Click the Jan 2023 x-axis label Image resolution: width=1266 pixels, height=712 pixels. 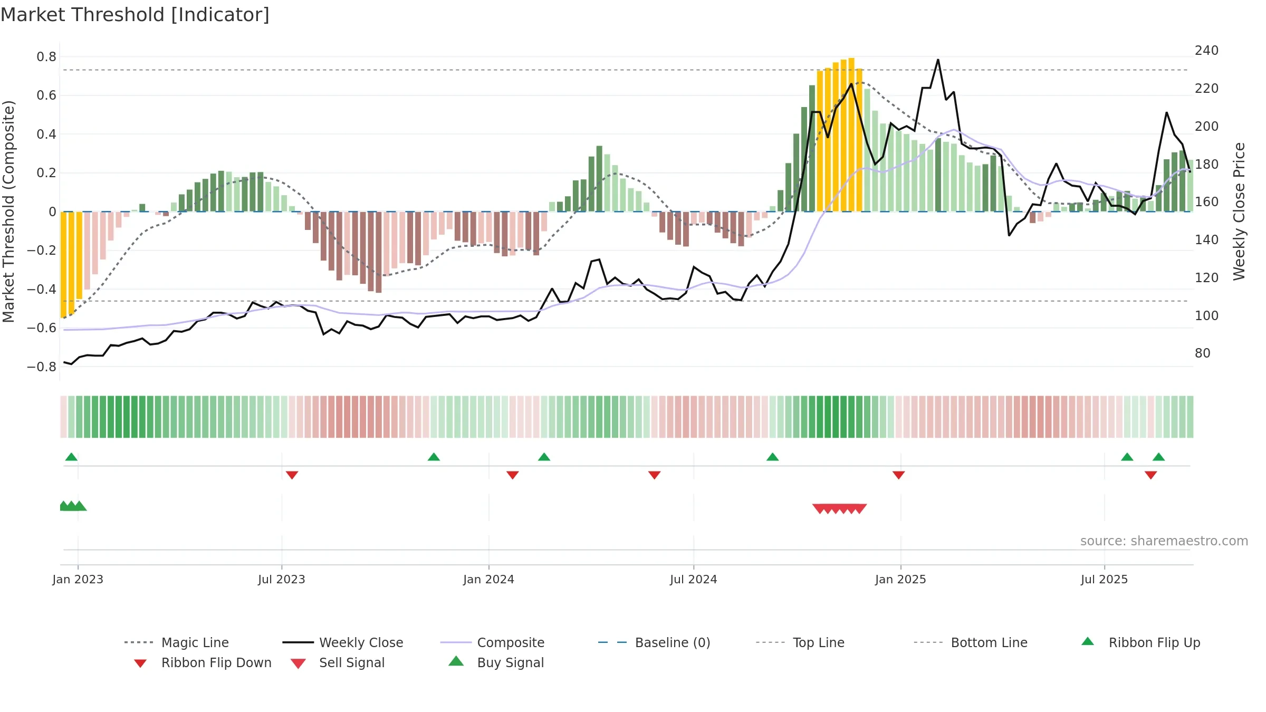78,579
